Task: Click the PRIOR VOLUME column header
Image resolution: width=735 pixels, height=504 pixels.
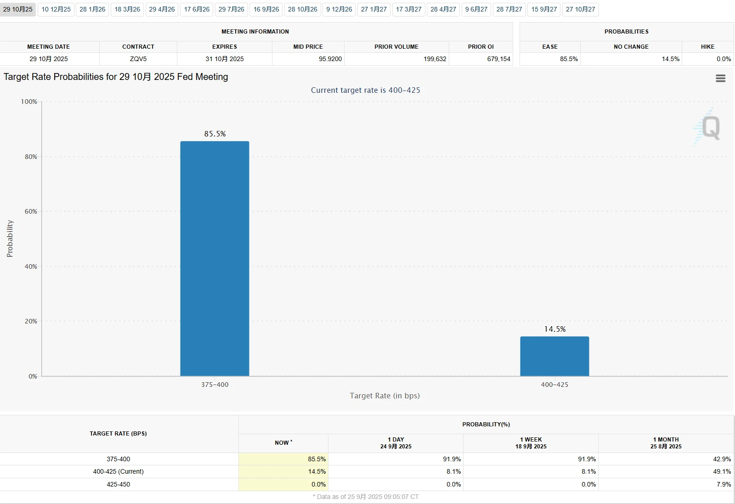Action: [396, 46]
